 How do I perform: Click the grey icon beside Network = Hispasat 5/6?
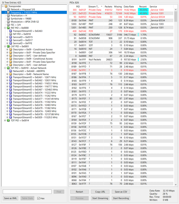click(x=8, y=9)
